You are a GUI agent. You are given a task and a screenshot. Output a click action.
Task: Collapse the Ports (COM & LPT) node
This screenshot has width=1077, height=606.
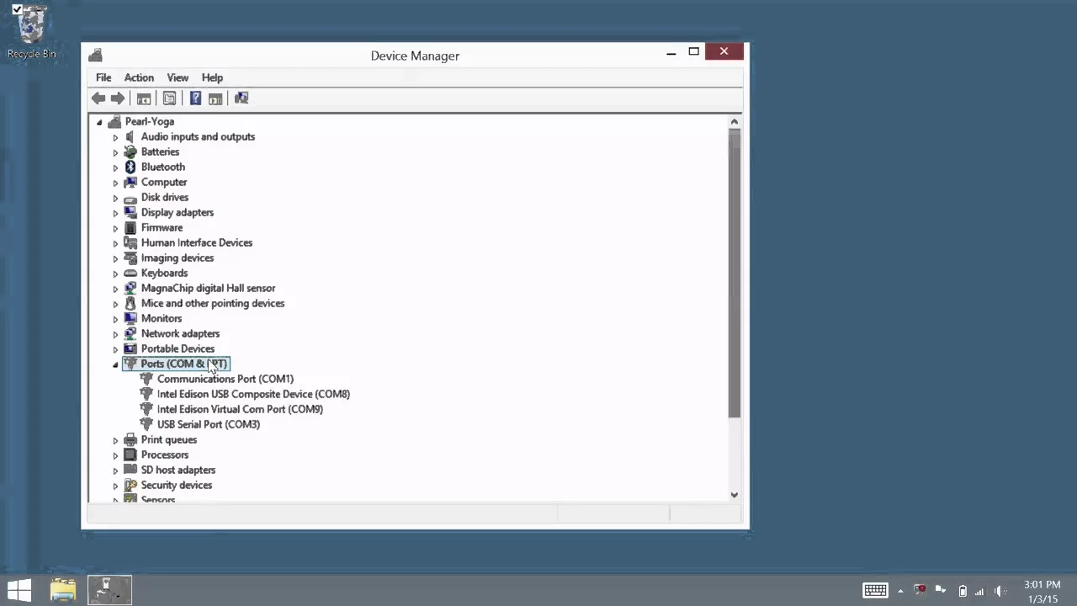tap(115, 364)
